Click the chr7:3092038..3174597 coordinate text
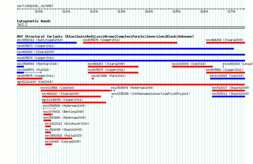 point(35,6)
